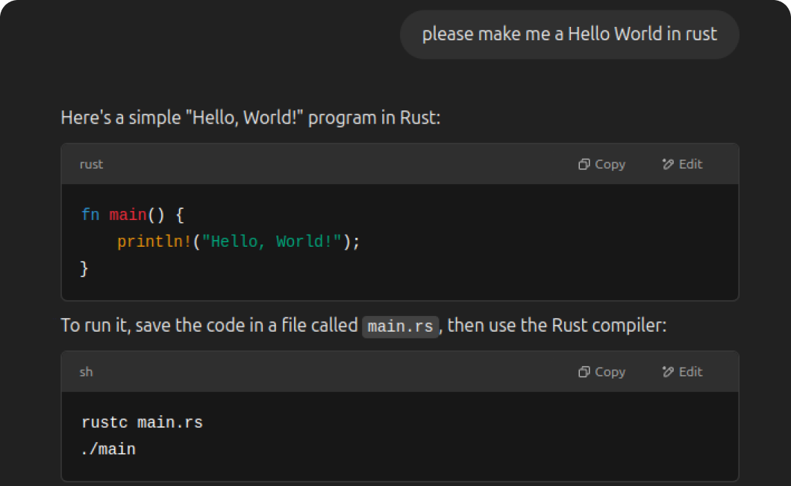Click the text "then use the Rust compiler:"

point(557,326)
